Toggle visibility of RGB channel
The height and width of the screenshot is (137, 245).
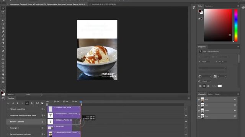[199, 100]
